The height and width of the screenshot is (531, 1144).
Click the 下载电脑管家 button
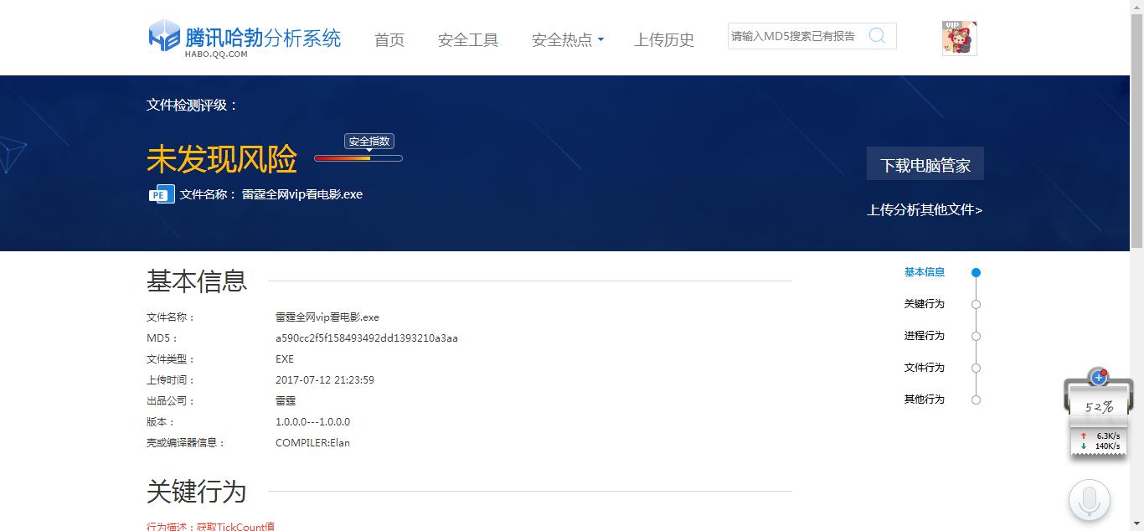pyautogui.click(x=925, y=164)
